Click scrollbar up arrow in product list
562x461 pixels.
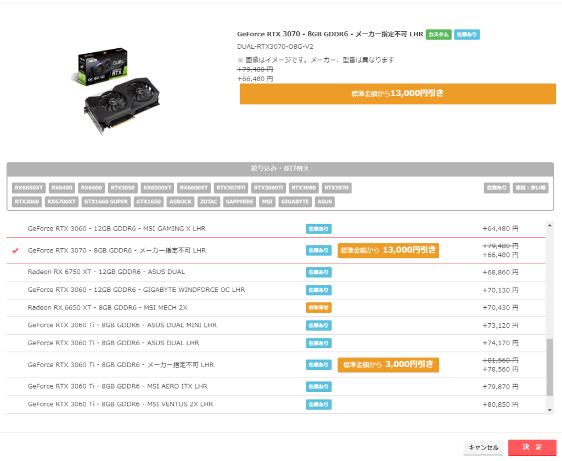[550, 225]
